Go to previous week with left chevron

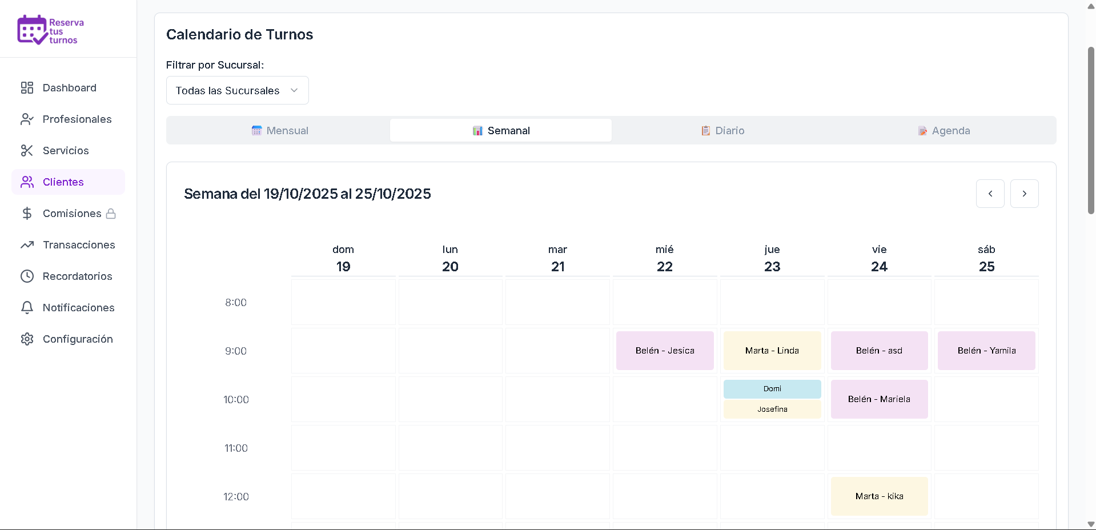(x=990, y=194)
